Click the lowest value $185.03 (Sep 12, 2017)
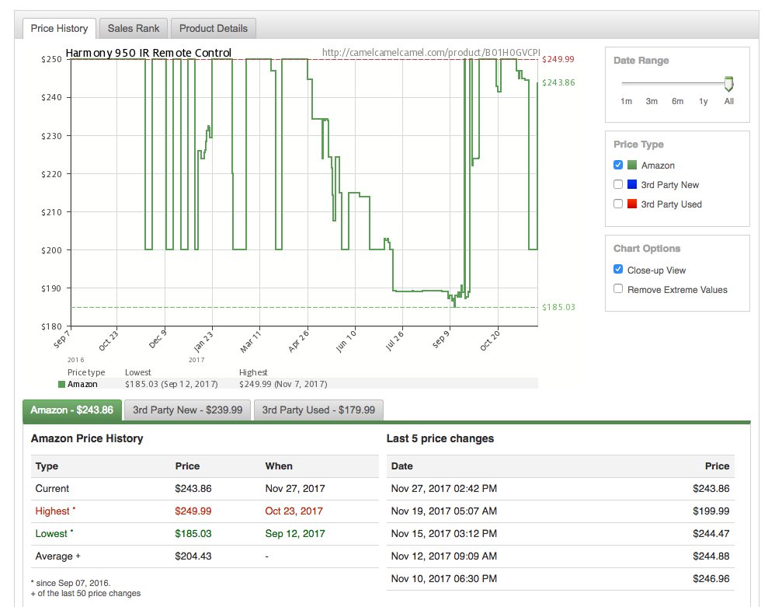Image resolution: width=782 pixels, height=607 pixels. (171, 385)
